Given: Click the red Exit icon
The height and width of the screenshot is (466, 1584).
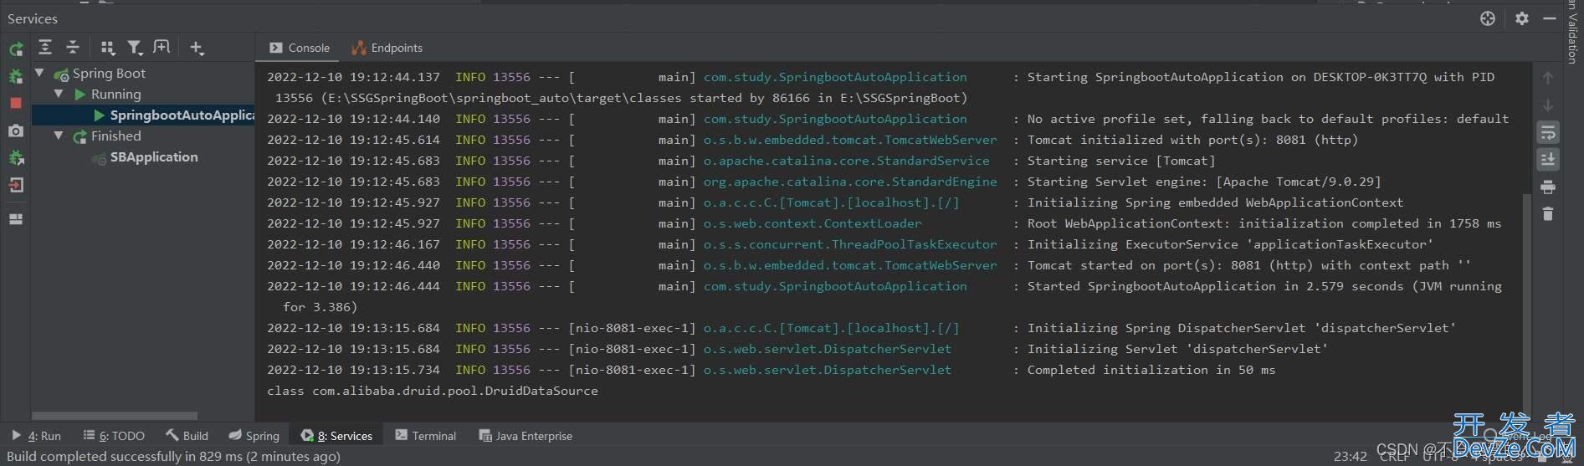Looking at the screenshot, I should pos(15,185).
